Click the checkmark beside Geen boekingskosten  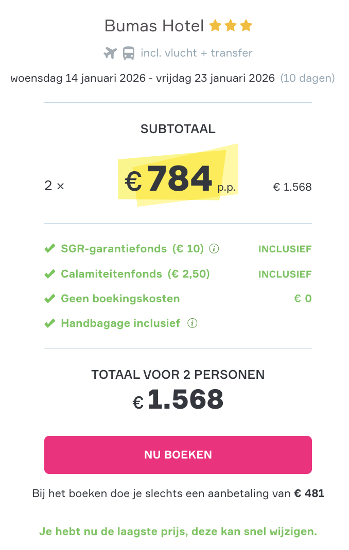point(50,298)
